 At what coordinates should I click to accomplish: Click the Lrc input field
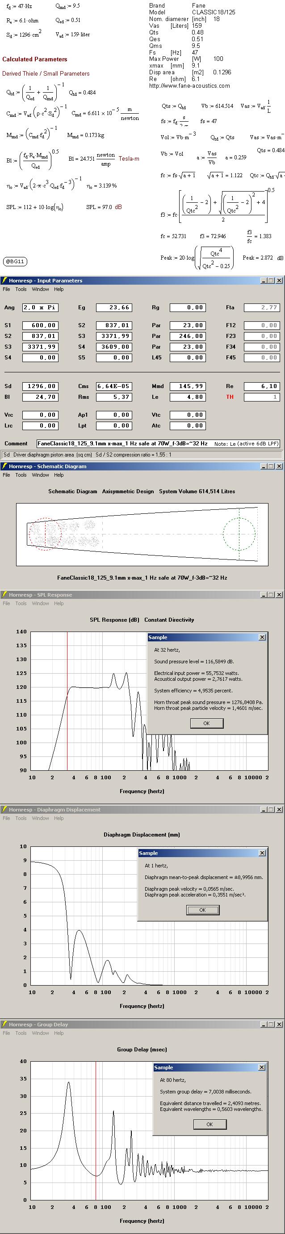tap(40, 425)
